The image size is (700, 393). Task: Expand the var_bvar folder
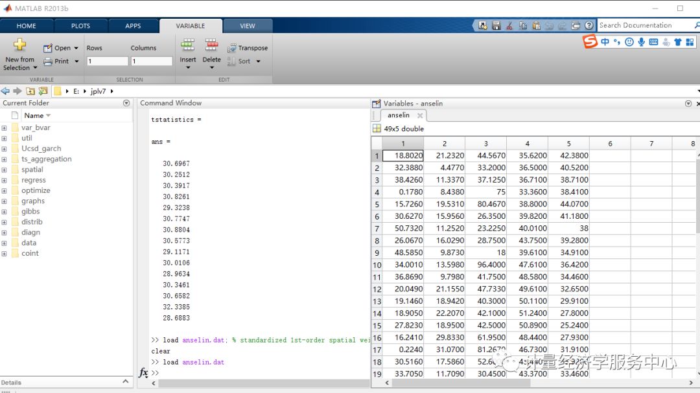(4, 128)
